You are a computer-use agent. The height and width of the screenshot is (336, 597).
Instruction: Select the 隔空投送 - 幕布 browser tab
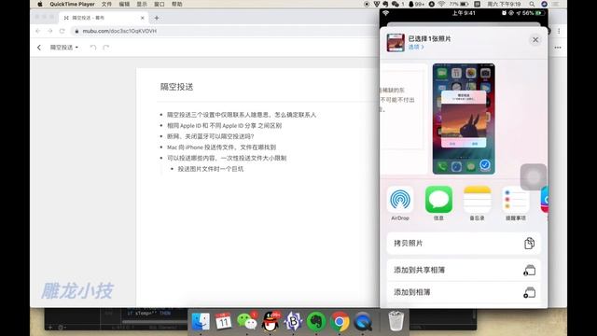tap(103, 18)
